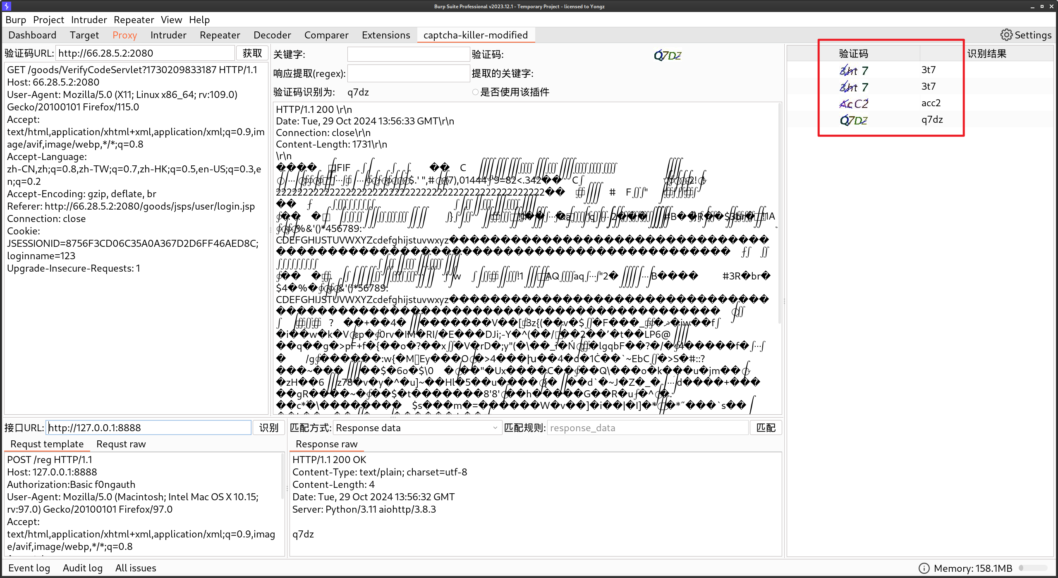1058x578 pixels.
Task: Click the 识别结果 column header
Action: pyautogui.click(x=986, y=54)
